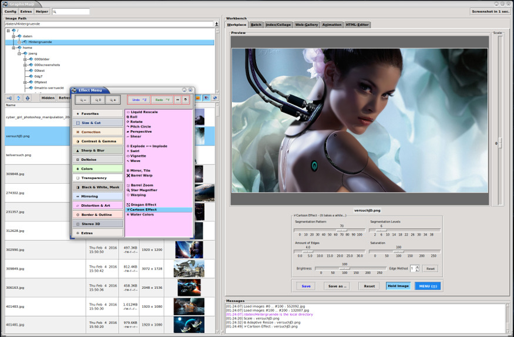Toggle the Hold Image button
Viewport: 514px width, 337px height.
coord(398,286)
